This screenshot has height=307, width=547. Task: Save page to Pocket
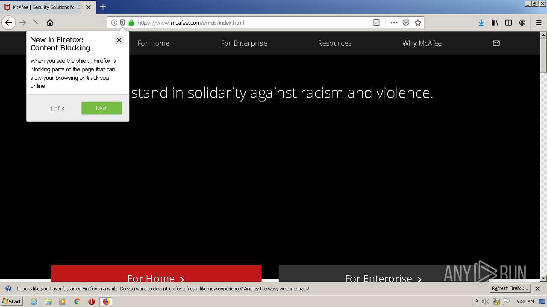point(406,23)
